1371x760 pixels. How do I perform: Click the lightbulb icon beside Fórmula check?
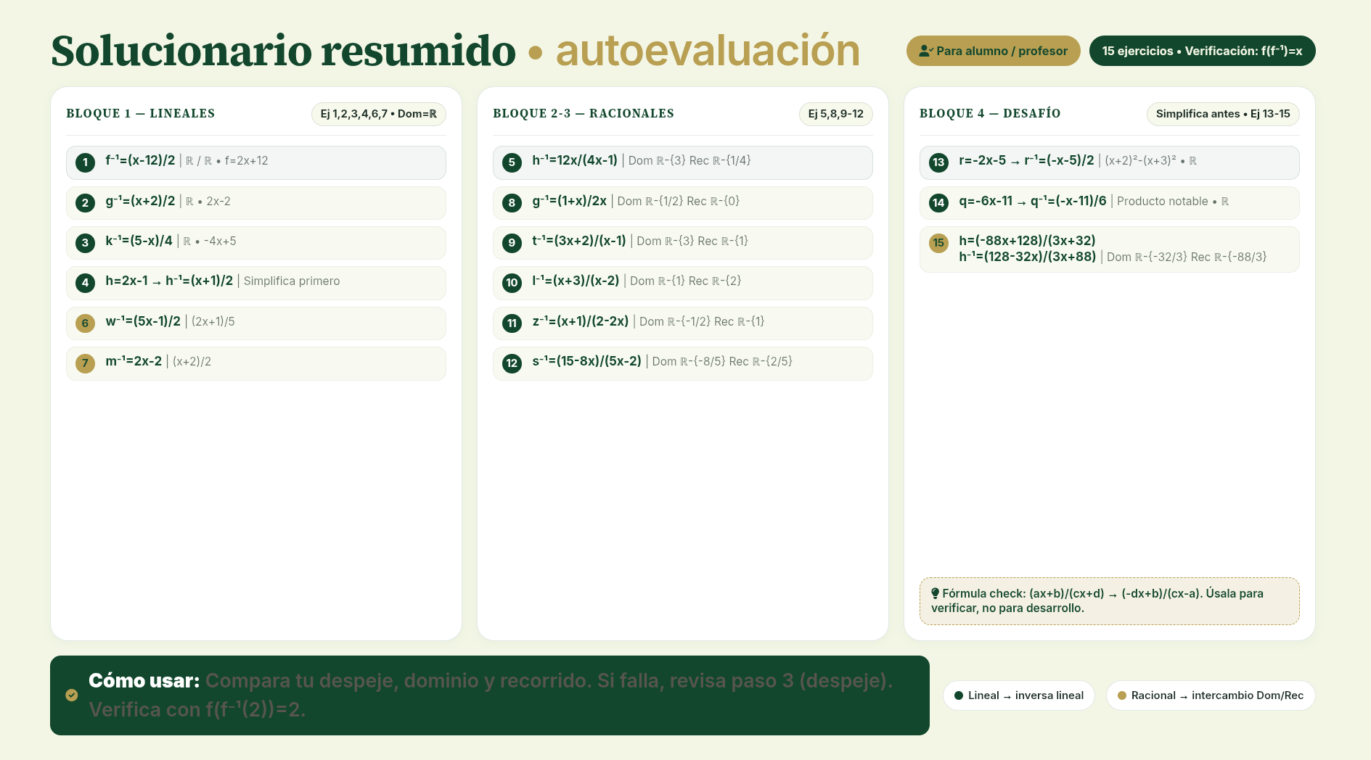[936, 593]
